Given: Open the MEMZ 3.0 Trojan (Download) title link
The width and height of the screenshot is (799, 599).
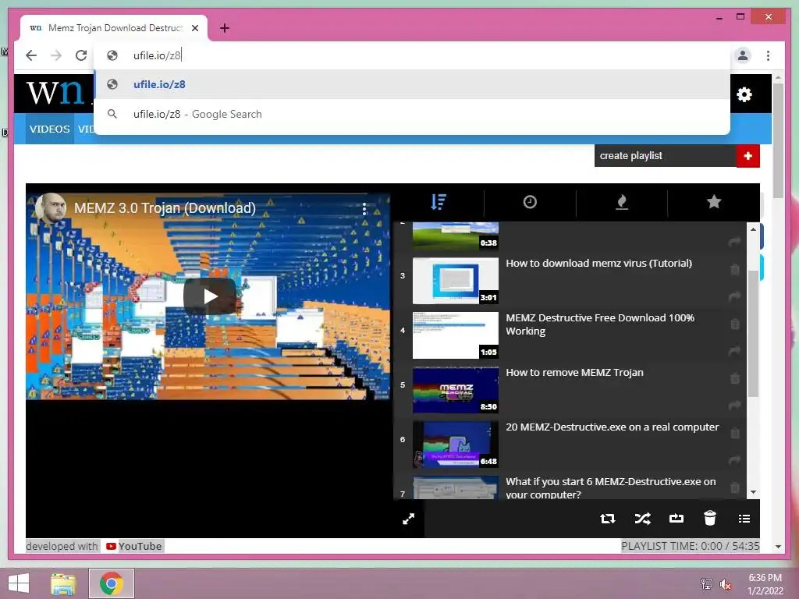Looking at the screenshot, I should click(x=165, y=208).
